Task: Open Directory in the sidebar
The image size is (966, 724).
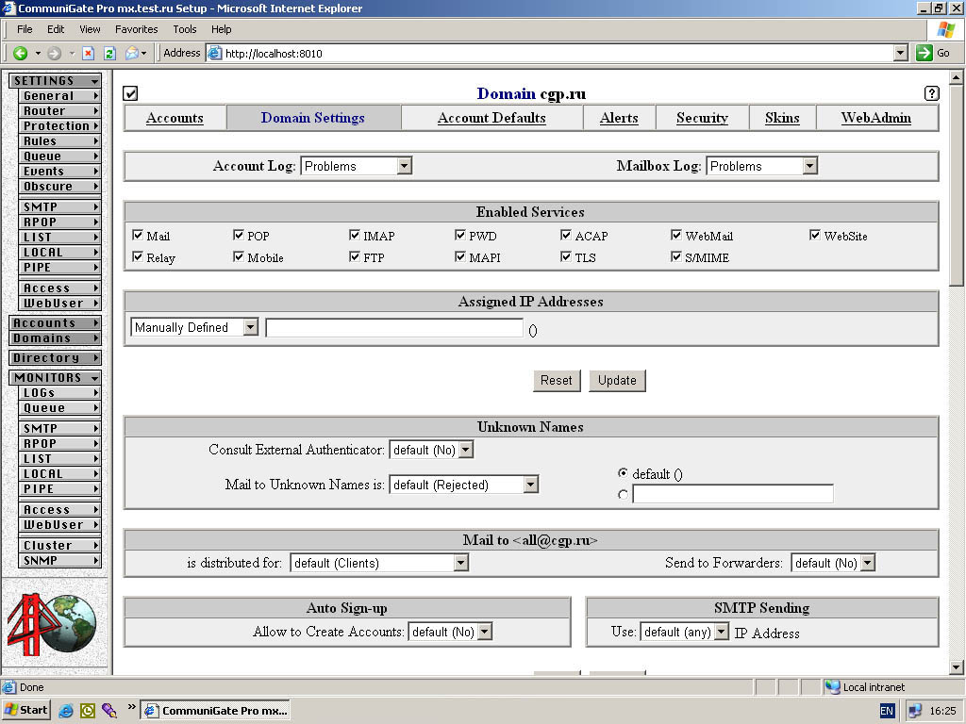Action: [x=56, y=357]
